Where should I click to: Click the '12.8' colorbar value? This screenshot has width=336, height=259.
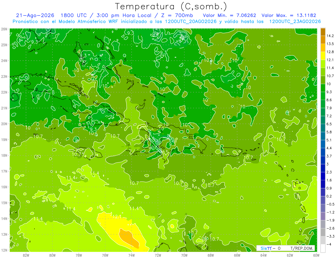(x=330, y=52)
